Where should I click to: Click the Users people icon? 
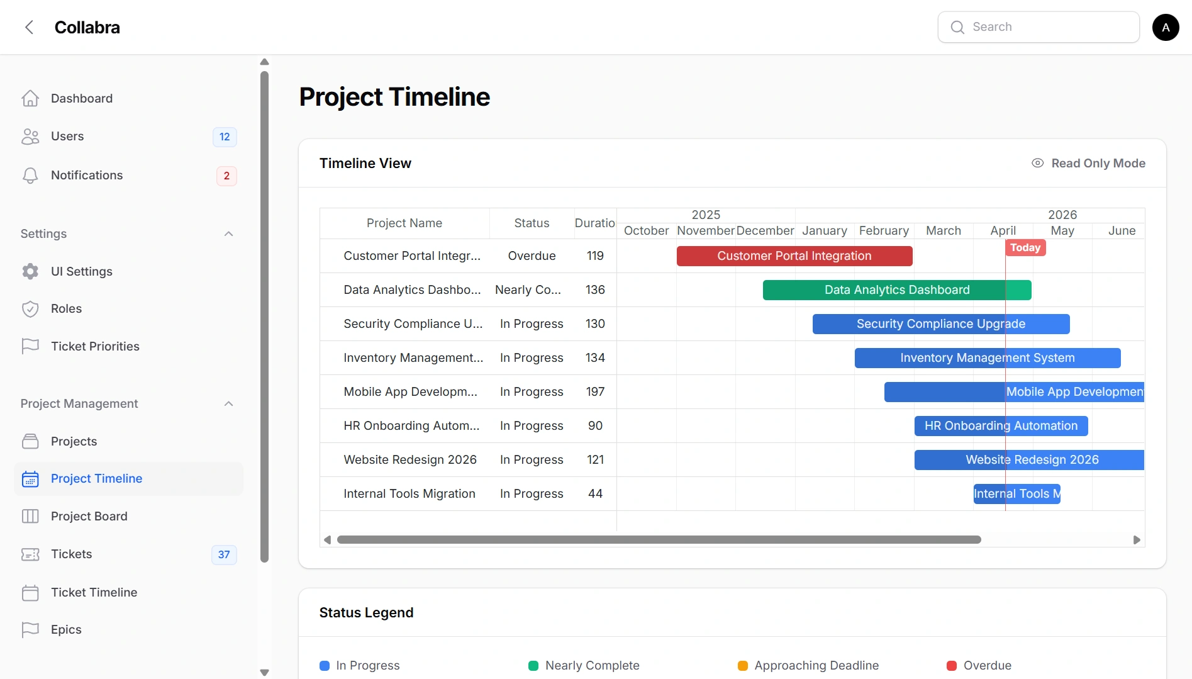tap(30, 137)
